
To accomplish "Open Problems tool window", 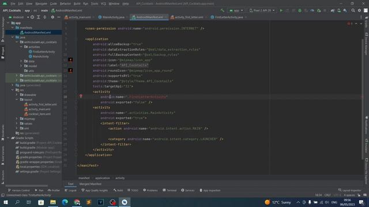I will pos(150,190).
